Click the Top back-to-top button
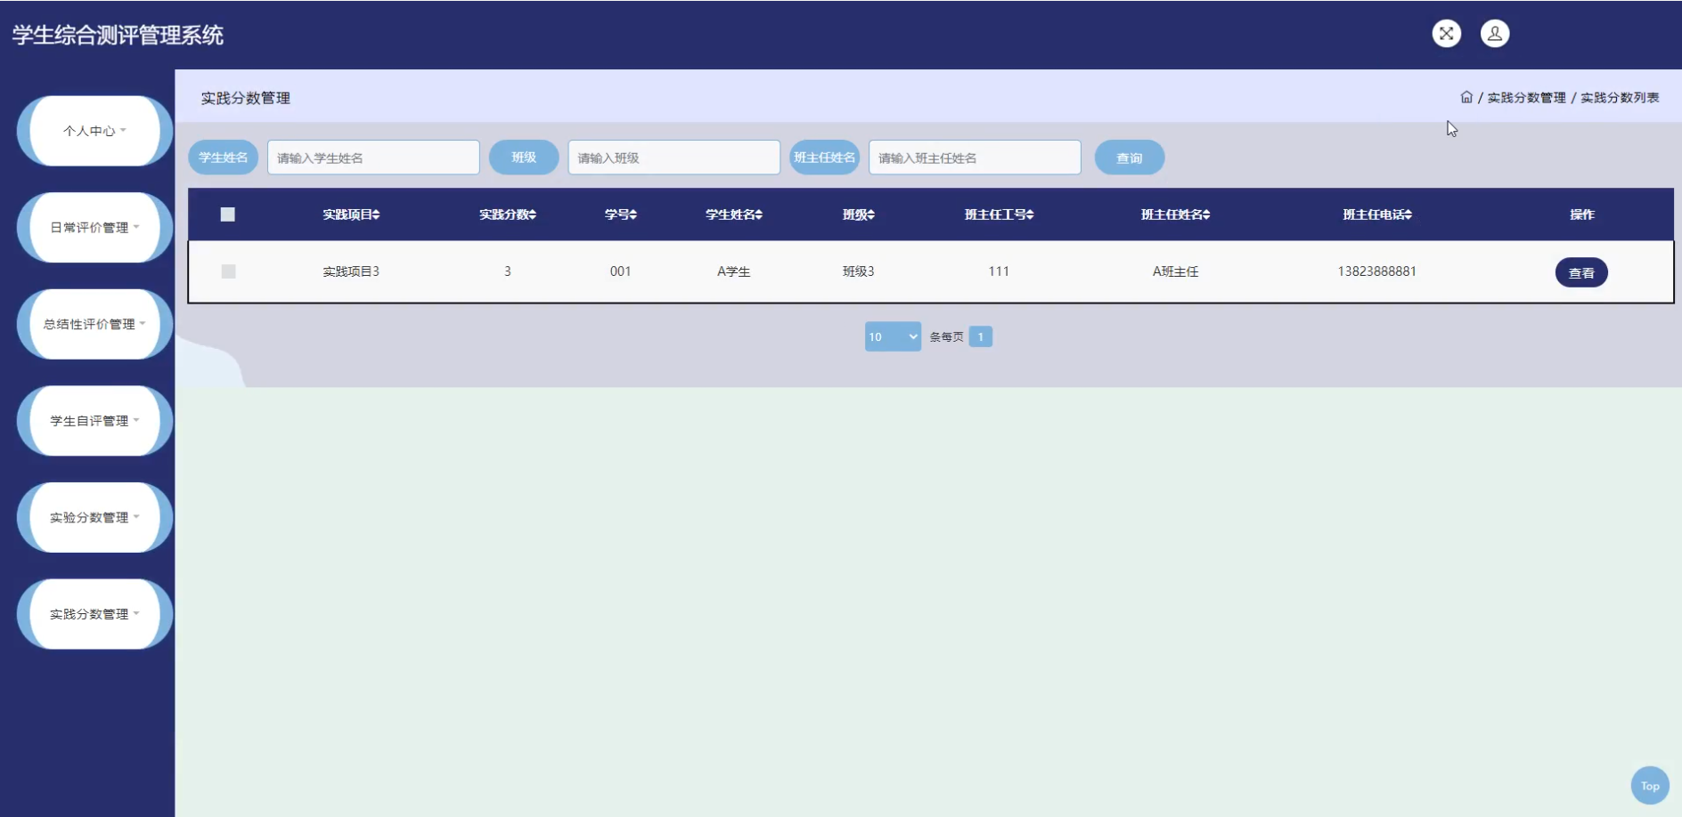The height and width of the screenshot is (817, 1682). pyautogui.click(x=1650, y=786)
